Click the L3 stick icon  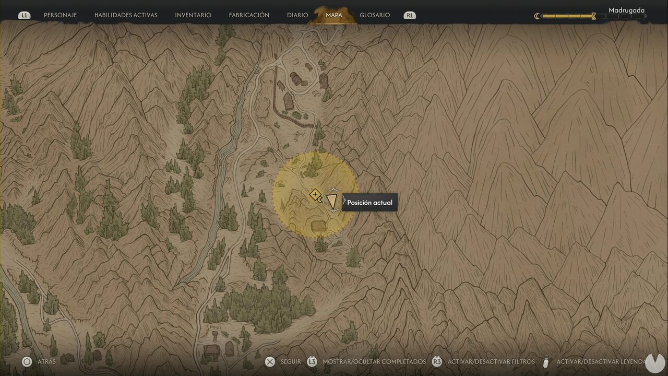[312, 361]
